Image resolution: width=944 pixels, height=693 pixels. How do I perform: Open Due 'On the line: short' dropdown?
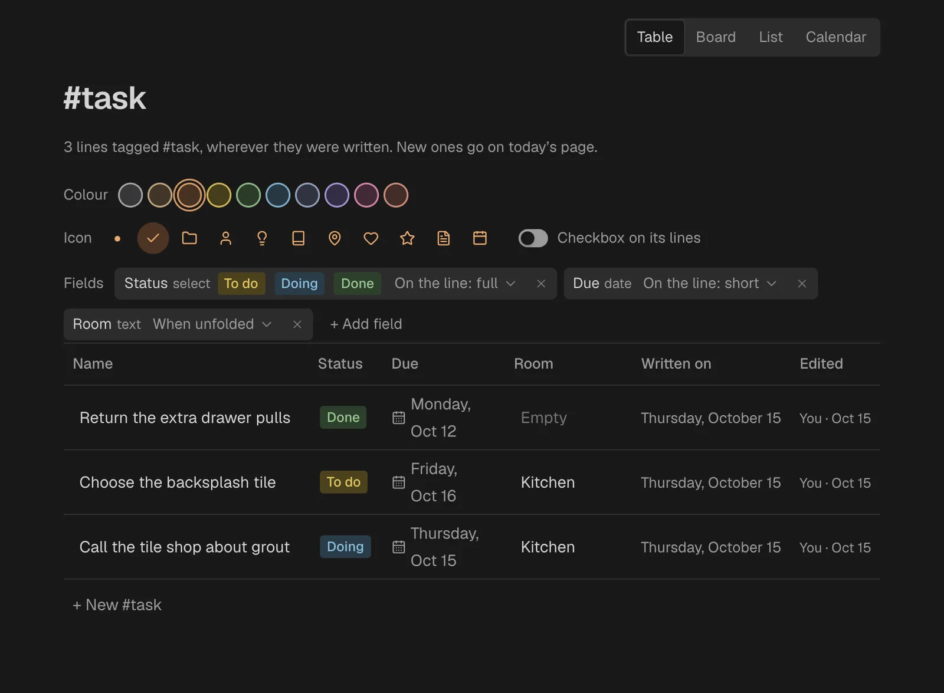[710, 284]
